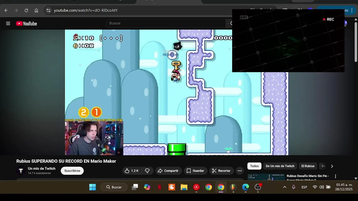Click the browser forward arrow

16,10
